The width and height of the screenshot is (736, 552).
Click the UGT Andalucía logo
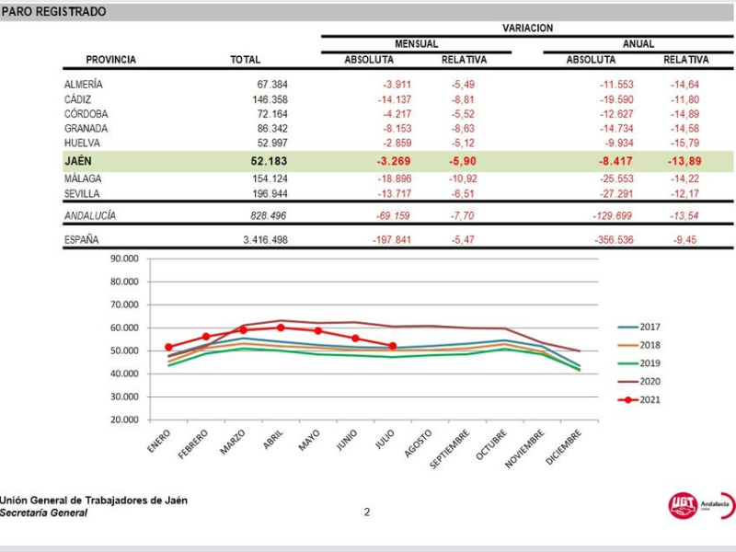pyautogui.click(x=698, y=505)
